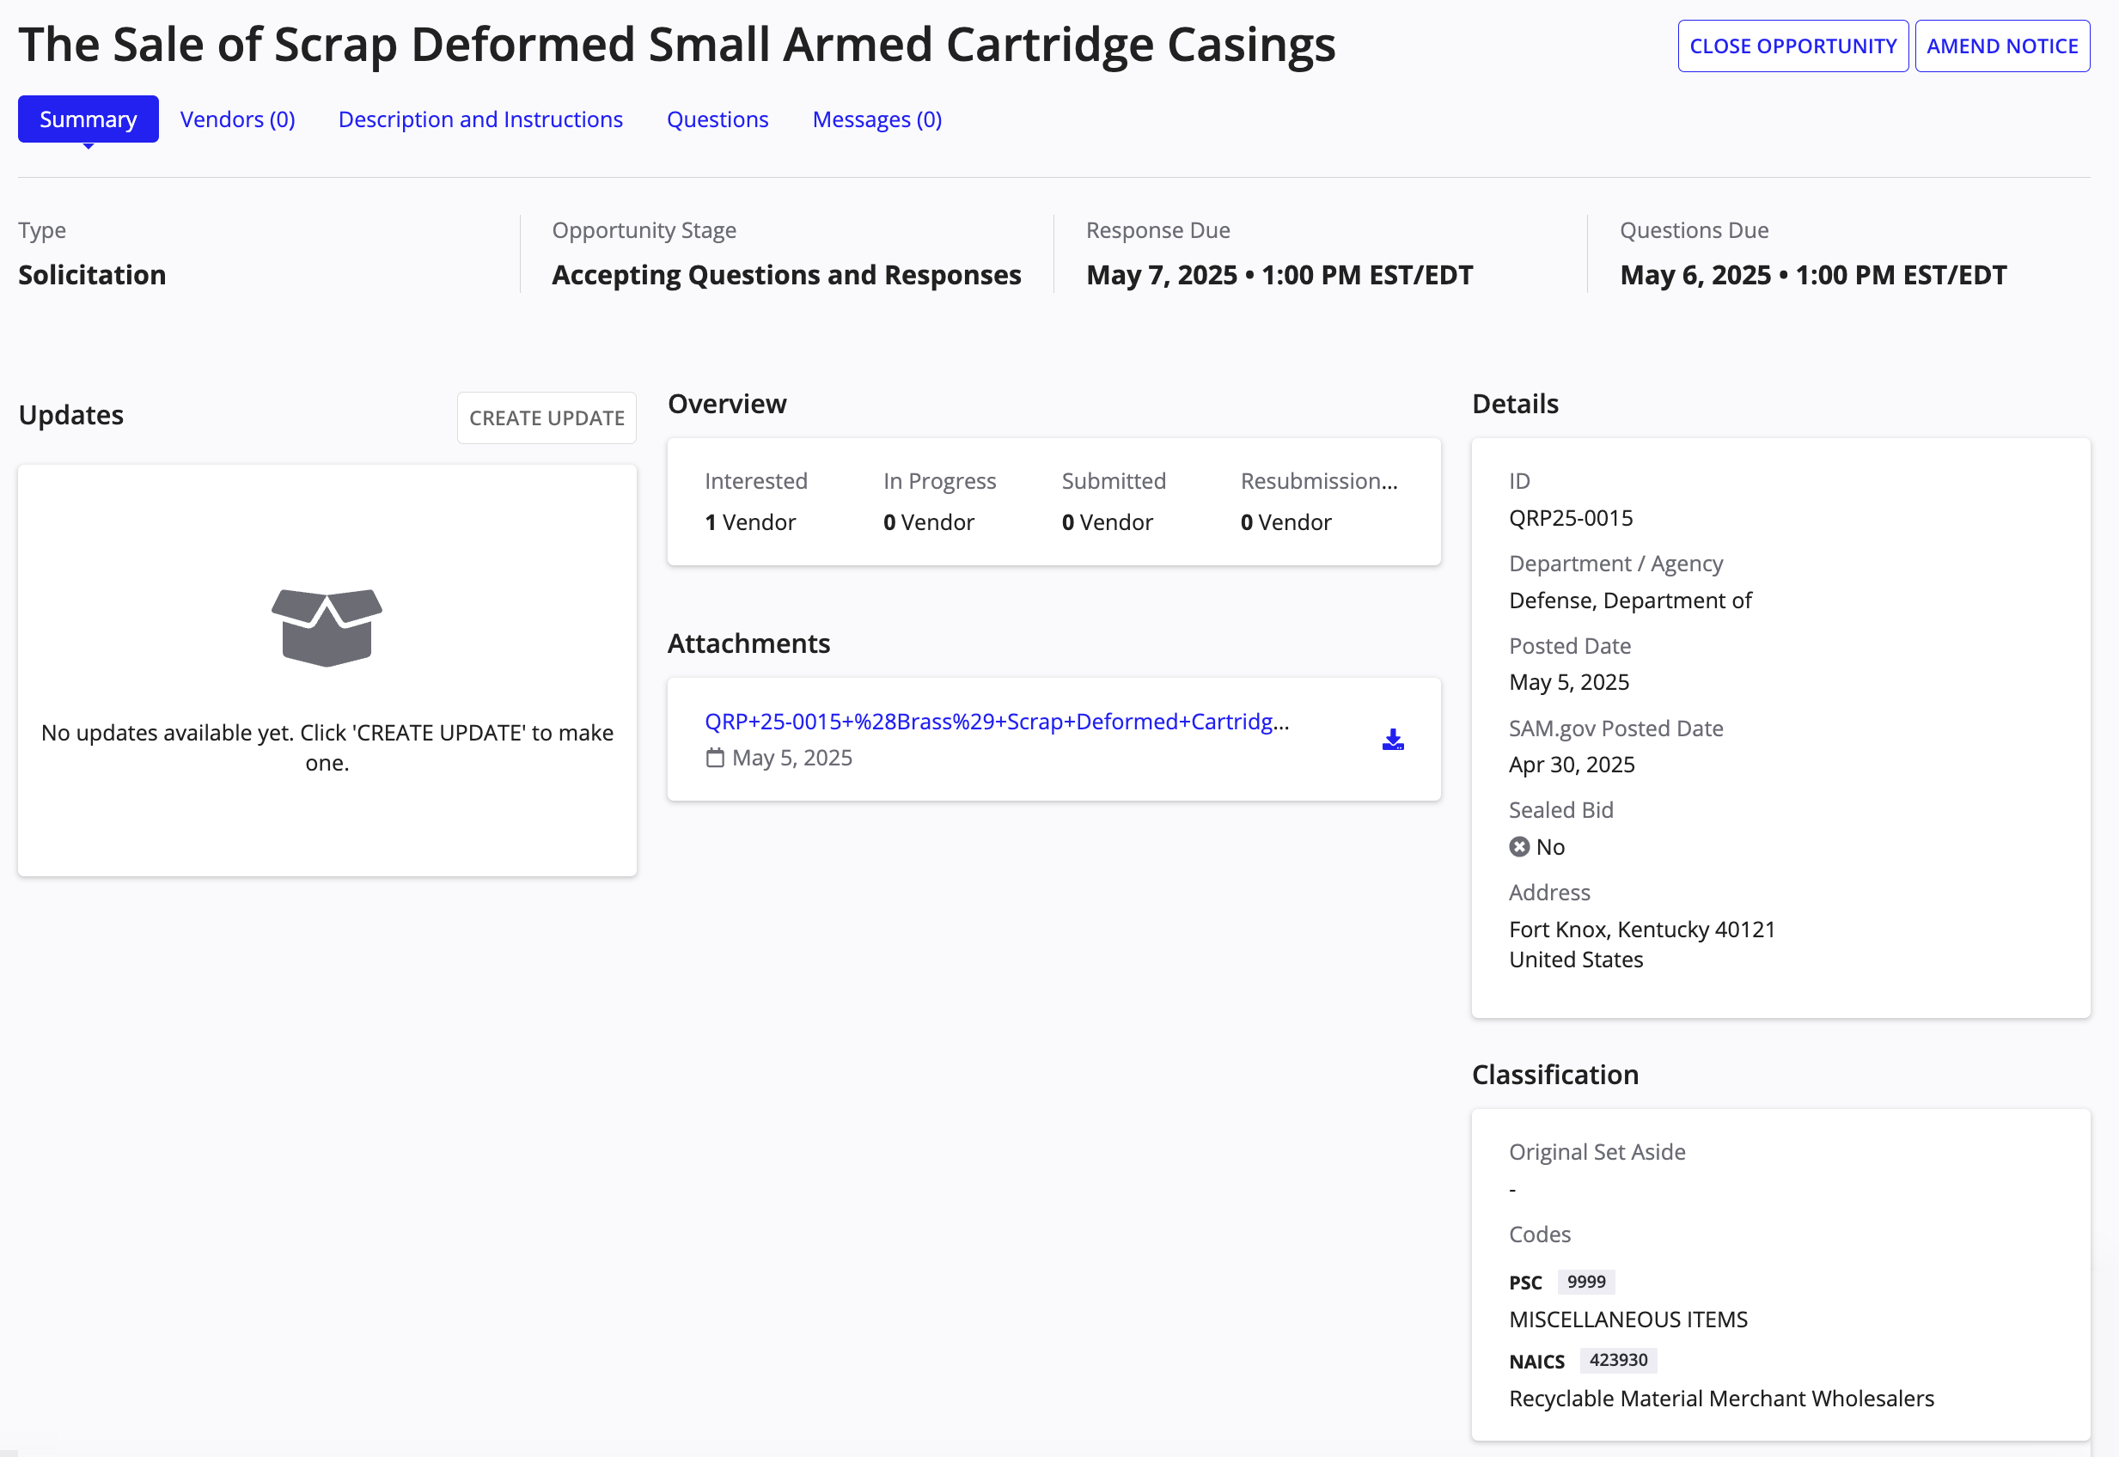This screenshot has height=1457, width=2119.
Task: Click 'United States' in the address
Action: (1576, 960)
